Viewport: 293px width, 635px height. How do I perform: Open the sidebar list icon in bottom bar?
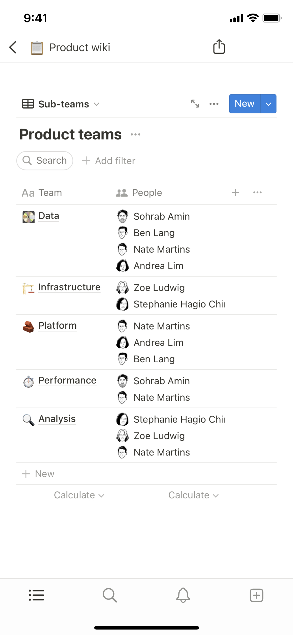pos(36,595)
